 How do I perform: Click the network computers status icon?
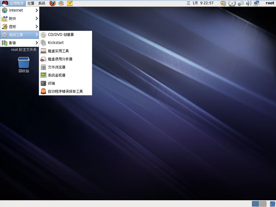click(x=257, y=3)
